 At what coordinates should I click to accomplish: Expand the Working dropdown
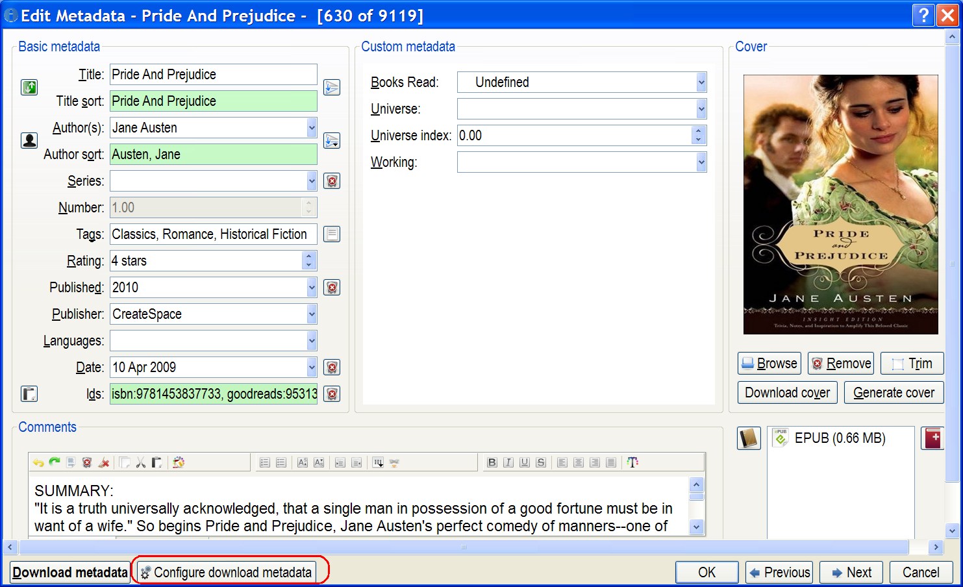tap(701, 162)
